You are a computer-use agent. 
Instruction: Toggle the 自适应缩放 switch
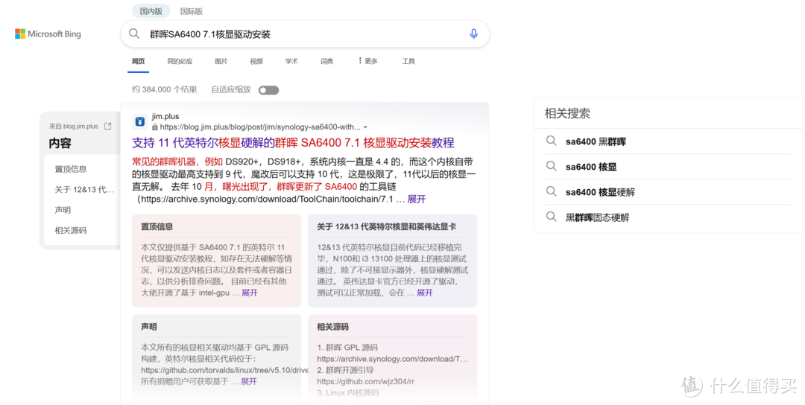tap(268, 90)
